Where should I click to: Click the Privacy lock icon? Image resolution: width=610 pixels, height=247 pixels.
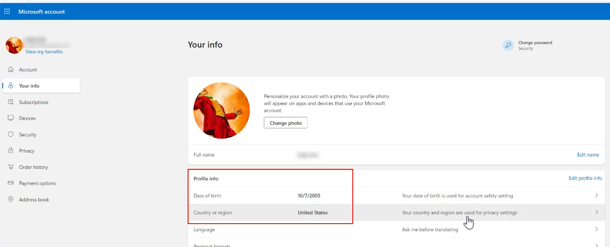tap(11, 150)
